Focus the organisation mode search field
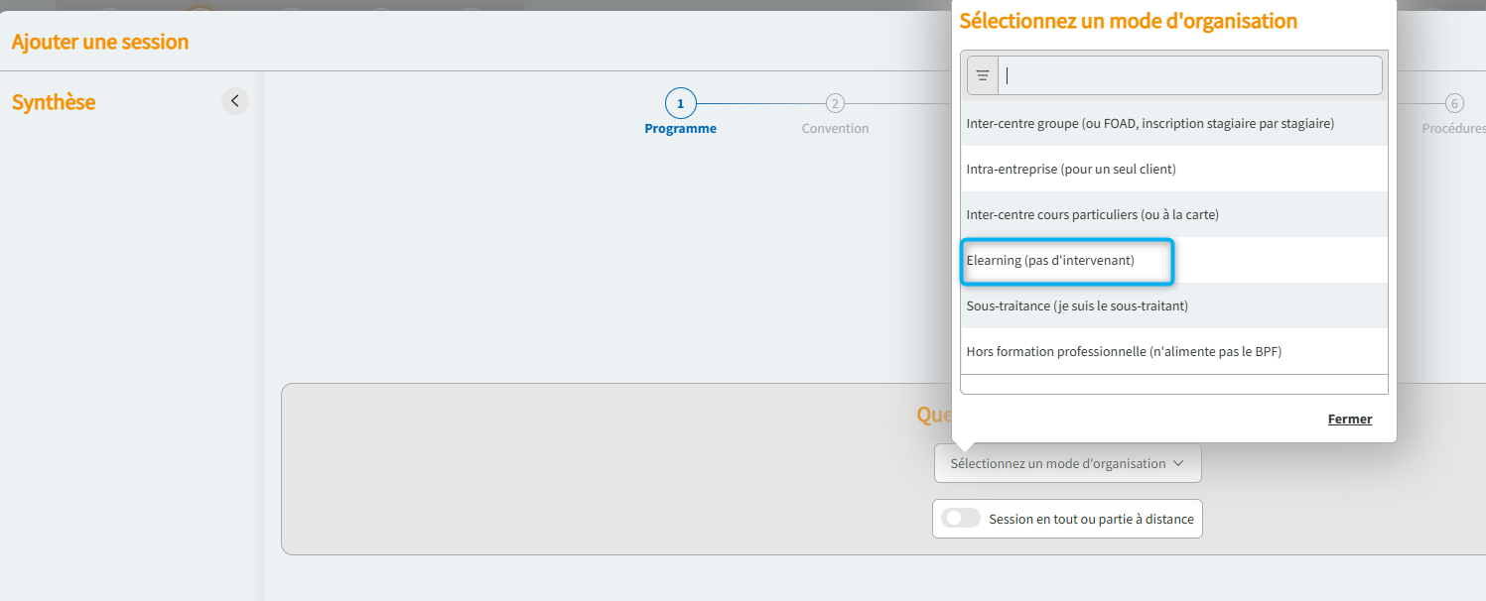 [x=1189, y=76]
